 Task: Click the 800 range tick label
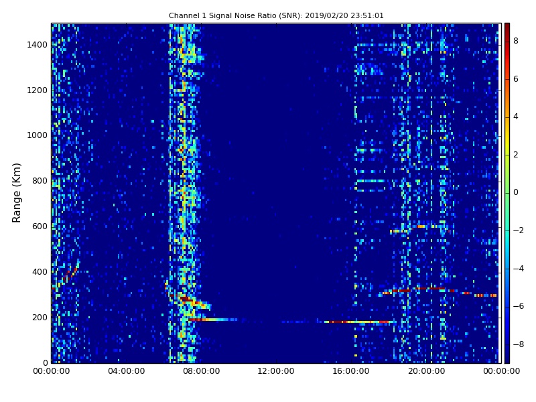(40, 181)
